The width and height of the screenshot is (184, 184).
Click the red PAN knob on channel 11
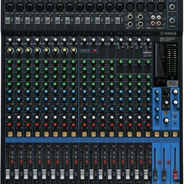point(103,125)
